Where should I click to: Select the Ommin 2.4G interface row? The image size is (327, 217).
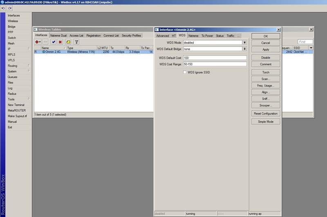94,52
